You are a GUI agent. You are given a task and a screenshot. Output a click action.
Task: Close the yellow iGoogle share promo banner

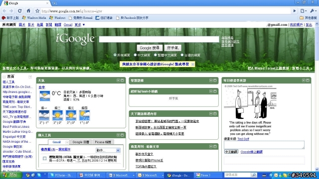(x=193, y=64)
